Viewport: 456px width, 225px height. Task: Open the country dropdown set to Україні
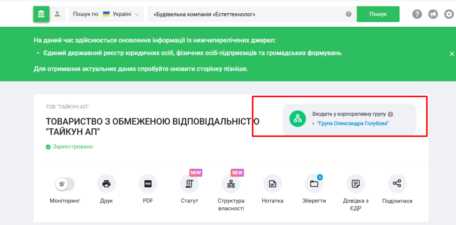pos(106,14)
